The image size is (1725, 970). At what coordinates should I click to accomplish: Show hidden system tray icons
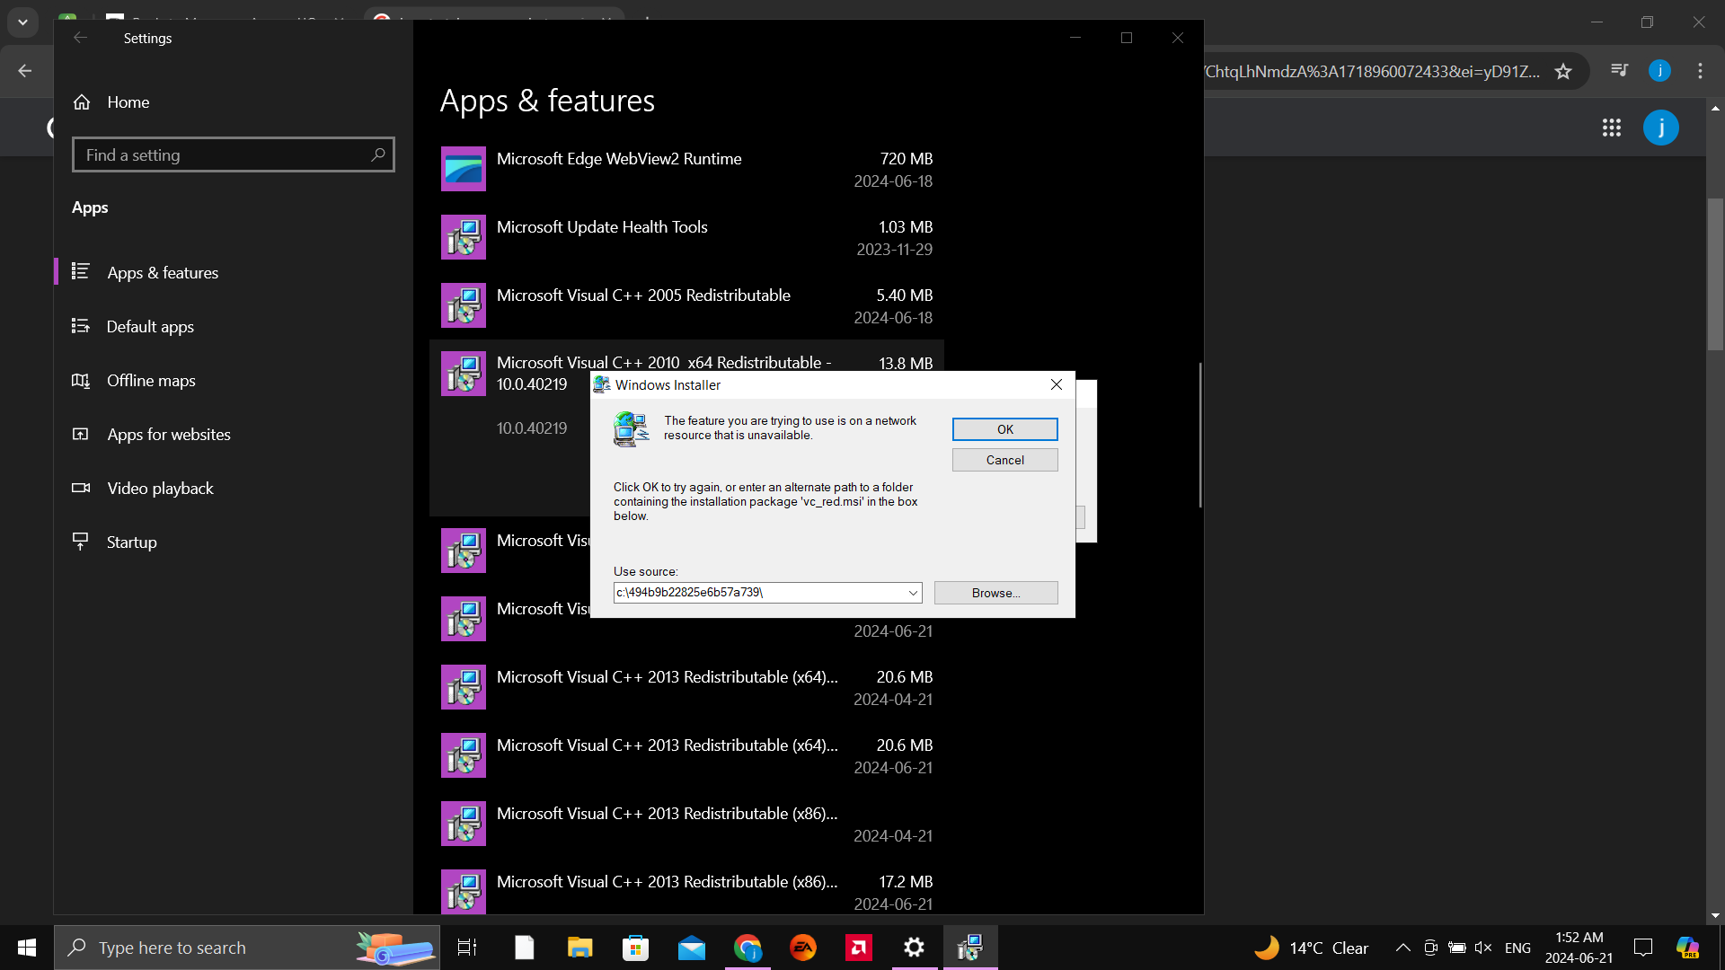tap(1402, 948)
